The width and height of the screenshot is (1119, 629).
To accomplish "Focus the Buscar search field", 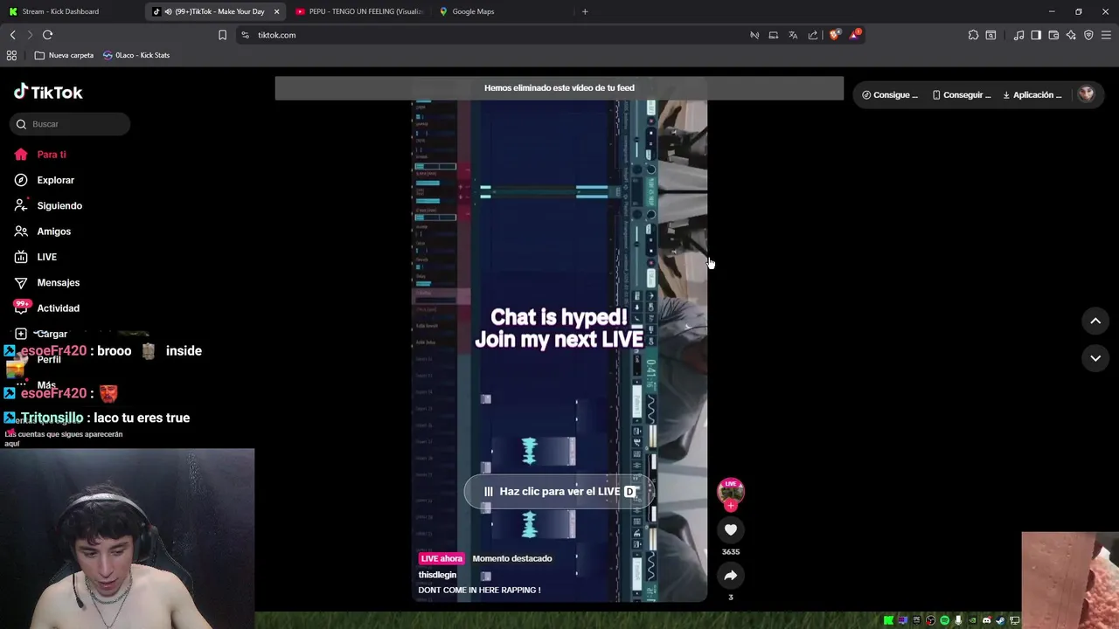I will click(70, 124).
